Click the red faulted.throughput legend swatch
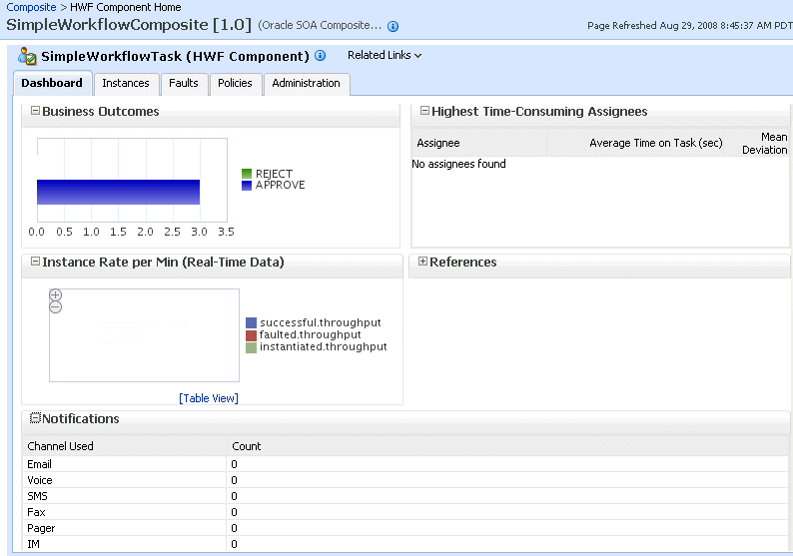 click(252, 335)
